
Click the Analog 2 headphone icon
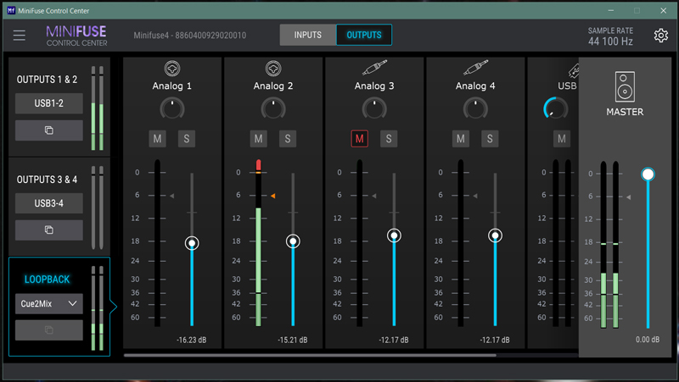pyautogui.click(x=273, y=69)
